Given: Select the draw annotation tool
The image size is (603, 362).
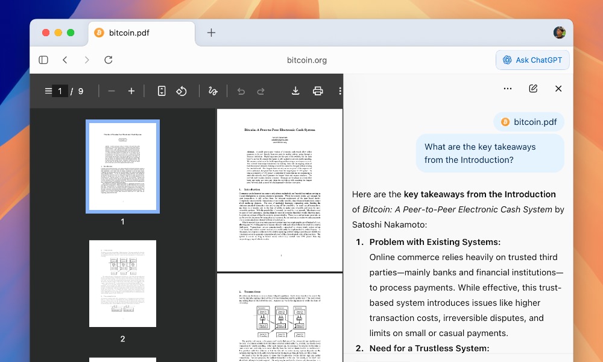Looking at the screenshot, I should click(212, 91).
